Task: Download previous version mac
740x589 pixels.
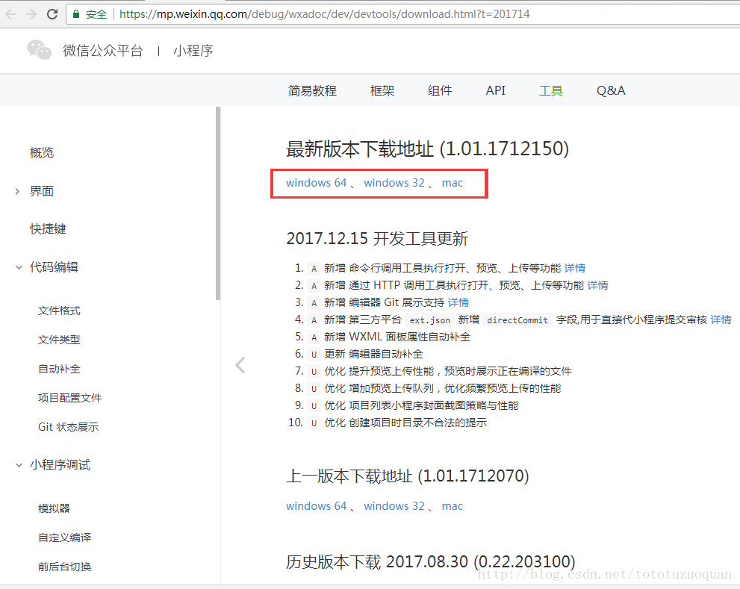Action: coord(452,506)
